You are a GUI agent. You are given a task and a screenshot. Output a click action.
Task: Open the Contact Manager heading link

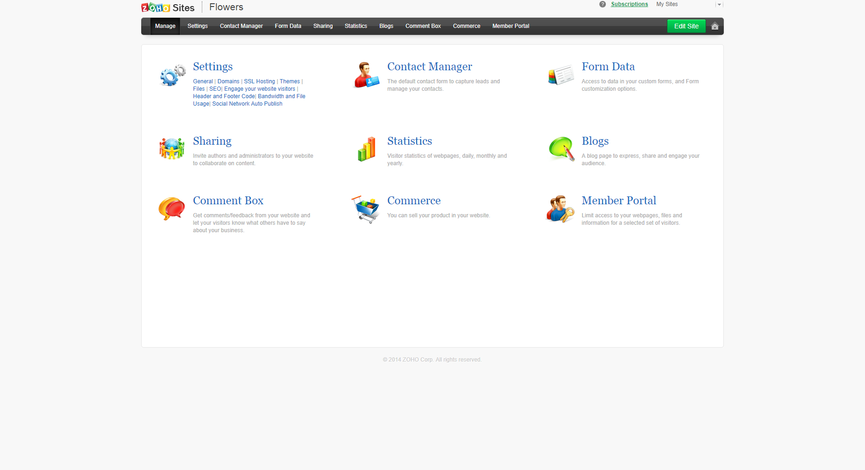[x=430, y=67]
